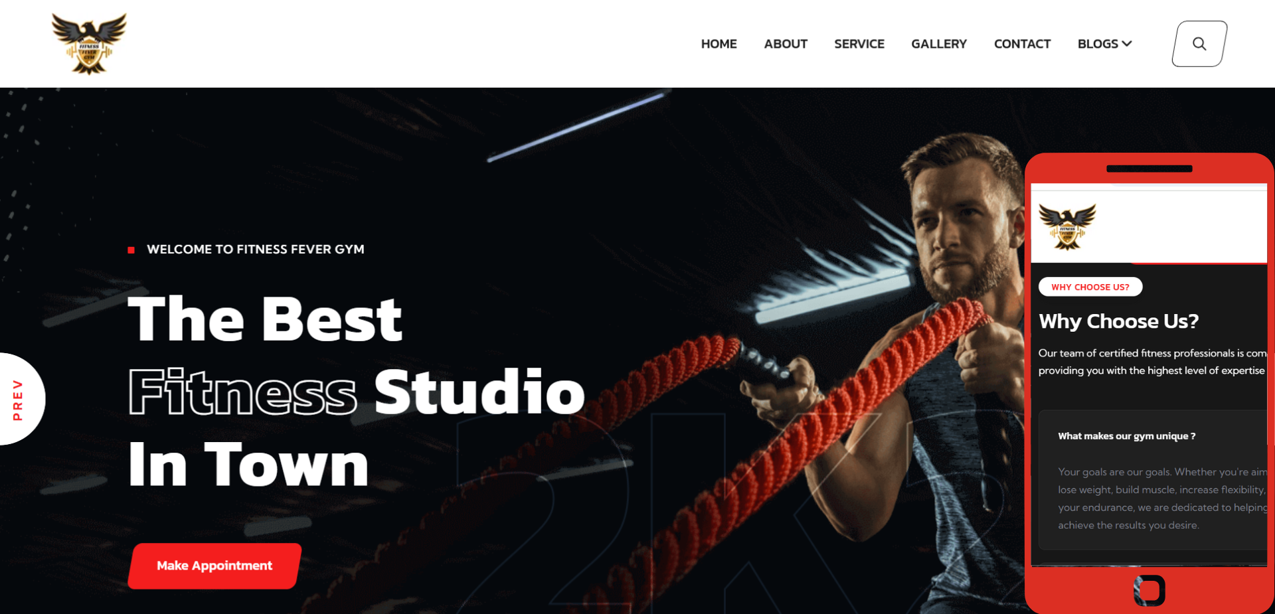Click the outlined 'Fitness' headline word
1275x614 pixels.
(x=242, y=392)
